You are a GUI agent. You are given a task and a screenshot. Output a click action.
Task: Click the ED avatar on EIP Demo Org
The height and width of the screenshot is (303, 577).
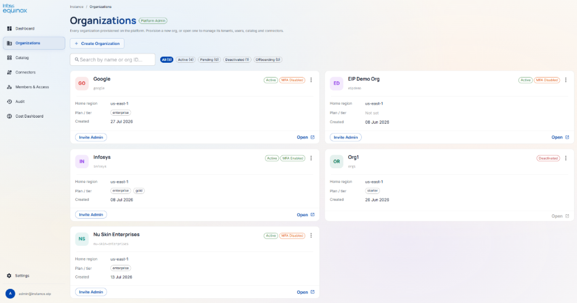[337, 84]
